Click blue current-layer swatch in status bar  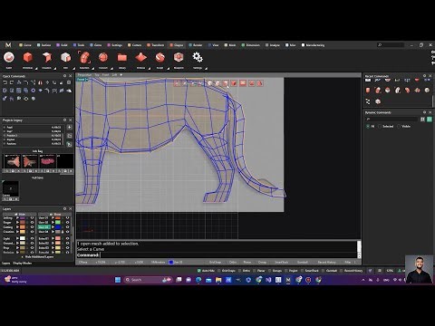(171, 262)
